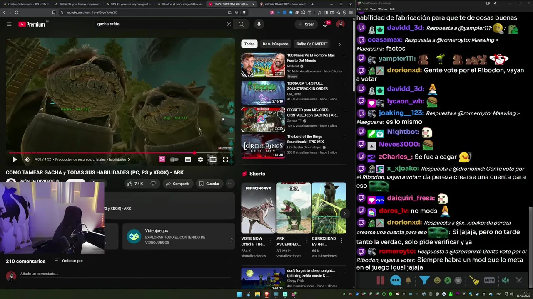Image resolution: width=533 pixels, height=299 pixels.
Task: Dislike the video
Action: 153,184
